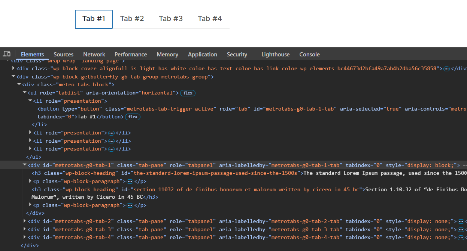
Task: Open the Network panel tab
Action: click(94, 55)
